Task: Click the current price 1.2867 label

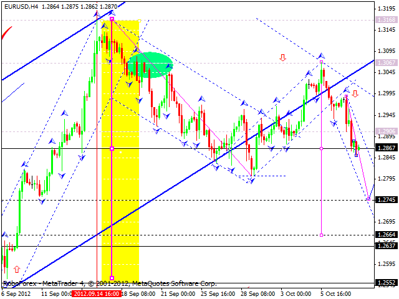Action: coord(387,148)
